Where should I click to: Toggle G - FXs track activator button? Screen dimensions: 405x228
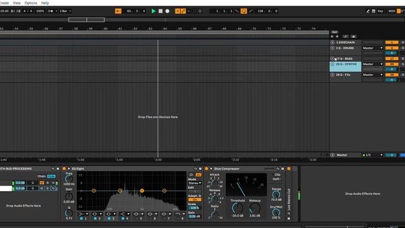pos(392,75)
